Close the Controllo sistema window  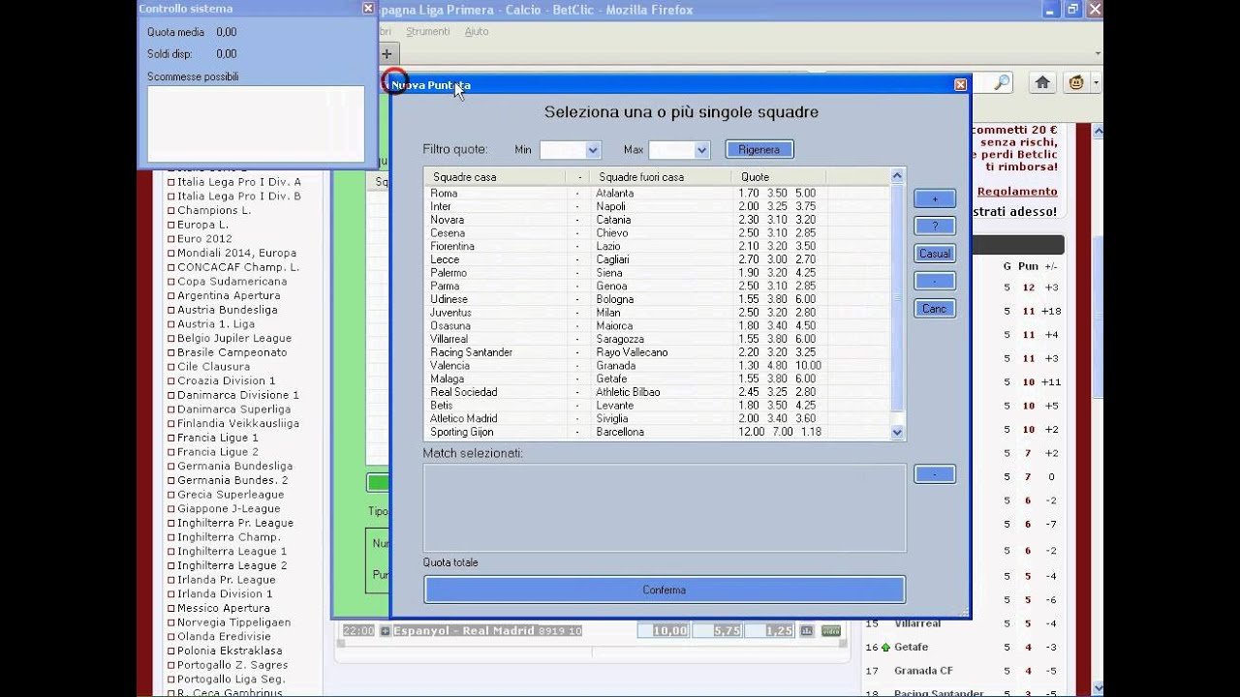[x=368, y=8]
